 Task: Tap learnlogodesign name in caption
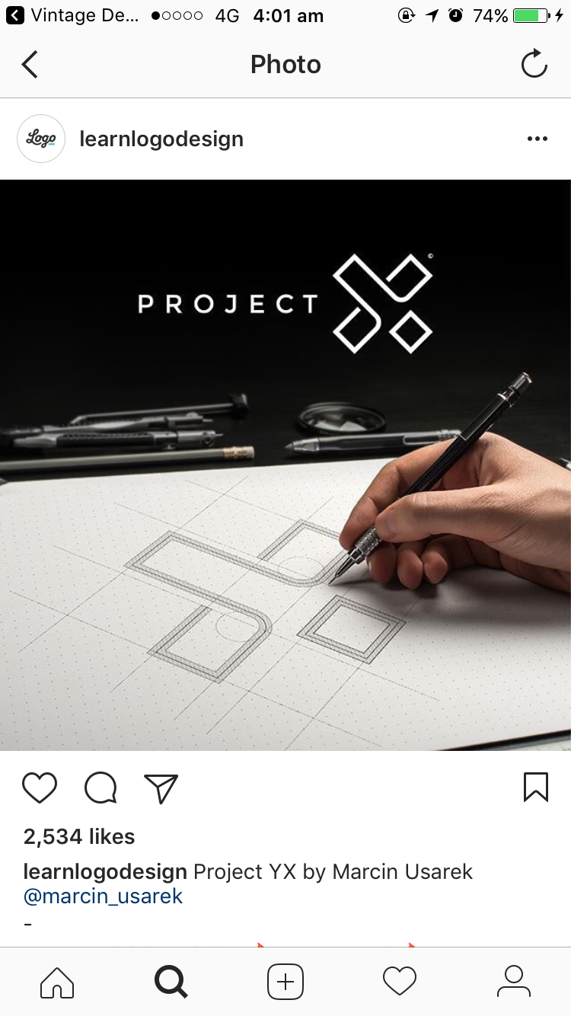point(105,871)
